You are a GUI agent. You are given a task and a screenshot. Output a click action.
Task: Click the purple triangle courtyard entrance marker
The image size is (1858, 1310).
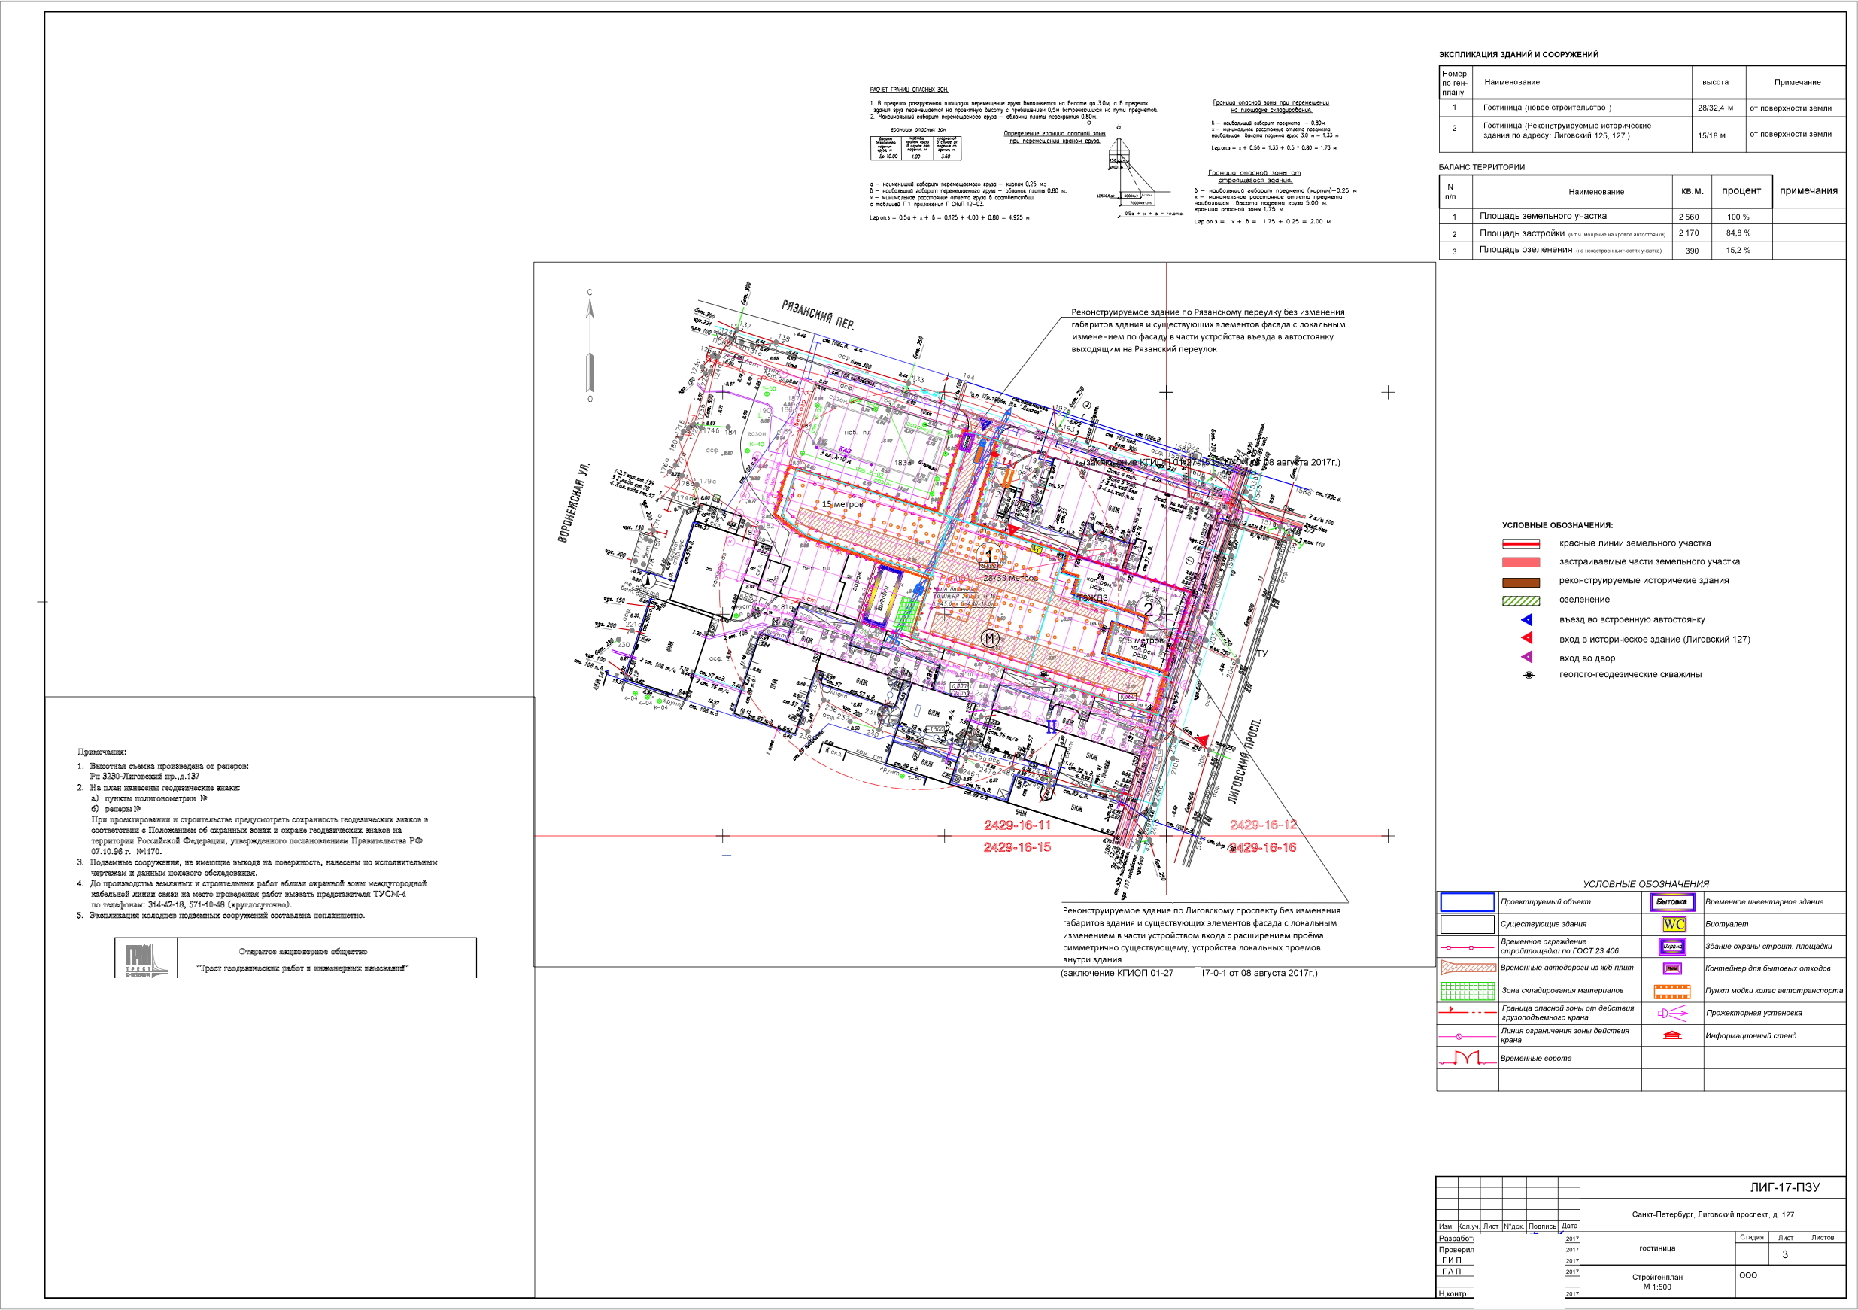tap(1527, 658)
